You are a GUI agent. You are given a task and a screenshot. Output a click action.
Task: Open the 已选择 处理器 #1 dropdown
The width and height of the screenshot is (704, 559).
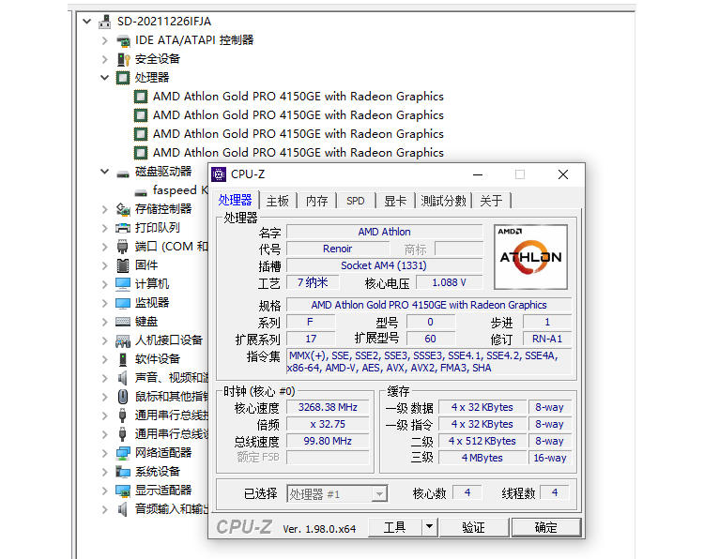click(x=379, y=494)
